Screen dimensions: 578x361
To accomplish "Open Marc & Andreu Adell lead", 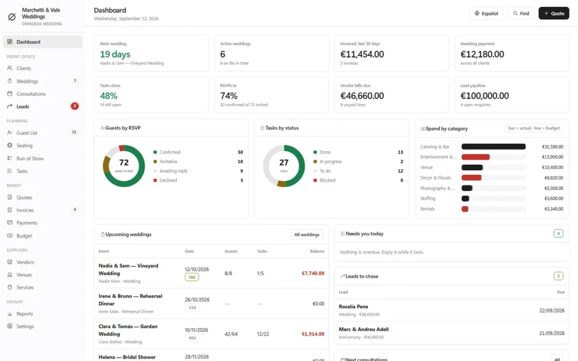I will click(x=452, y=333).
